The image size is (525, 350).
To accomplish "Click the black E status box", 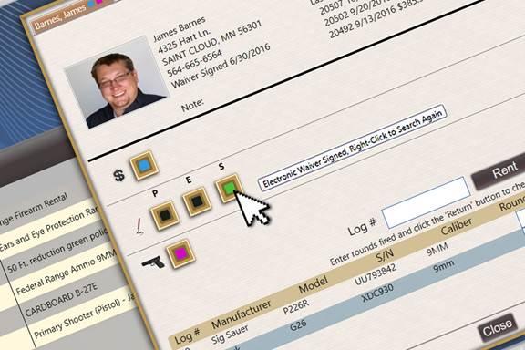I will (x=197, y=201).
